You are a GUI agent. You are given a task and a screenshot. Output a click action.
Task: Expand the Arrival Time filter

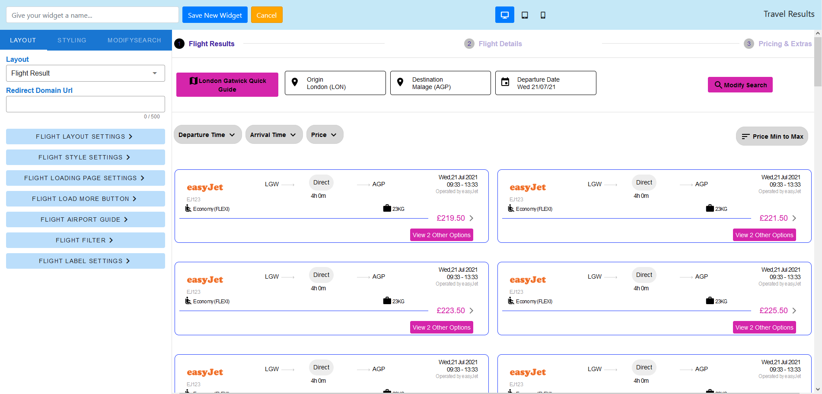click(x=274, y=135)
